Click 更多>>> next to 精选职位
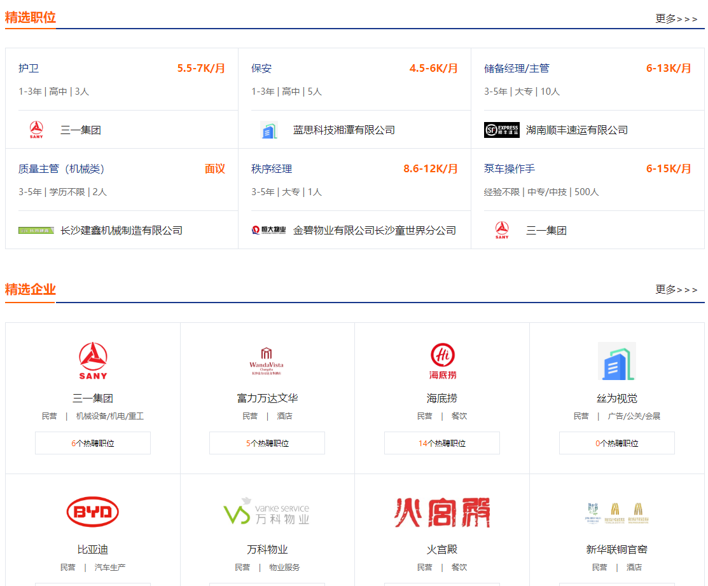 [x=676, y=18]
